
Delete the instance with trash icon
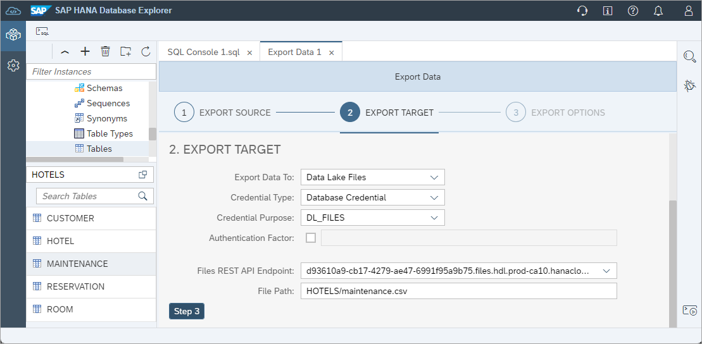(105, 51)
